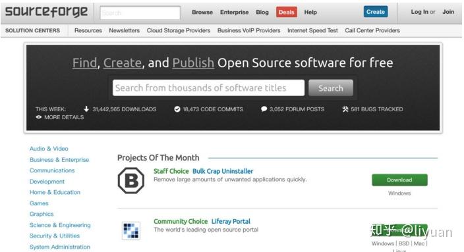Open the red Deals button
The image size is (464, 252).
287,12
